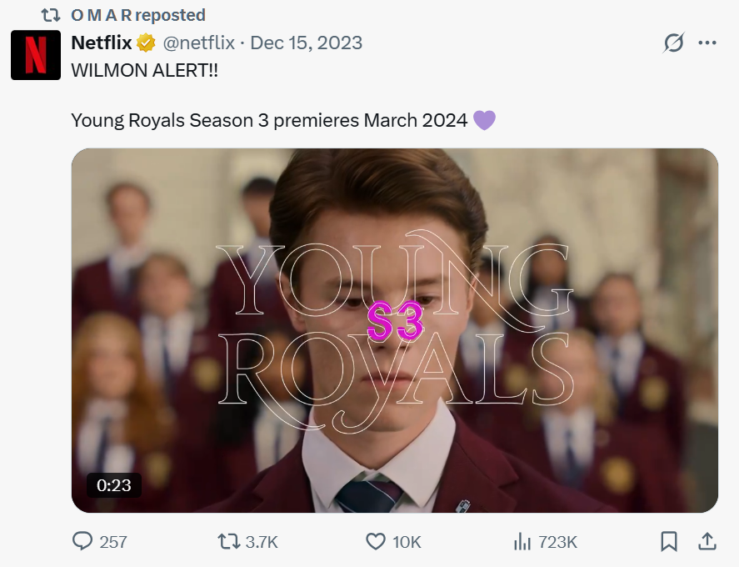Click the share upload icon
The height and width of the screenshot is (567, 739).
click(x=707, y=542)
